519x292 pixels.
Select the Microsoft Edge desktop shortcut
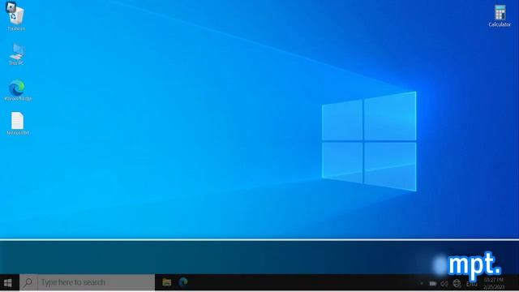click(x=17, y=90)
